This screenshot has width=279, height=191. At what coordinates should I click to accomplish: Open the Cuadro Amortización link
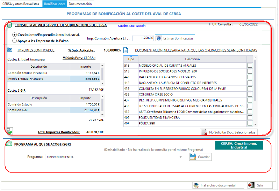[x=132, y=26]
